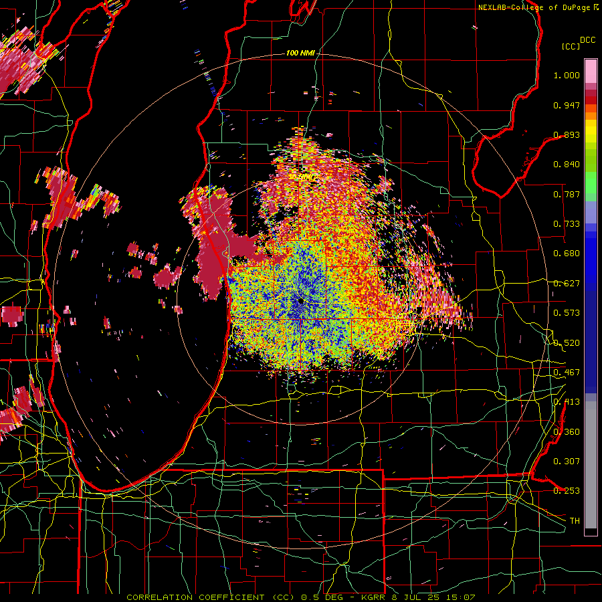The height and width of the screenshot is (602, 602).
Task: Click the 0.253 scale value
Action: 567,491
